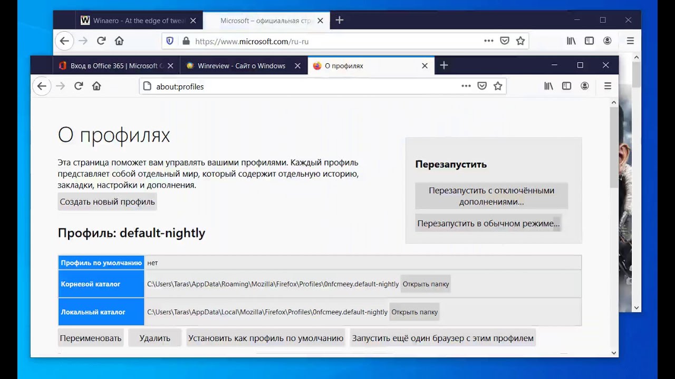
Task: Reload the about:profiles page
Action: click(79, 86)
